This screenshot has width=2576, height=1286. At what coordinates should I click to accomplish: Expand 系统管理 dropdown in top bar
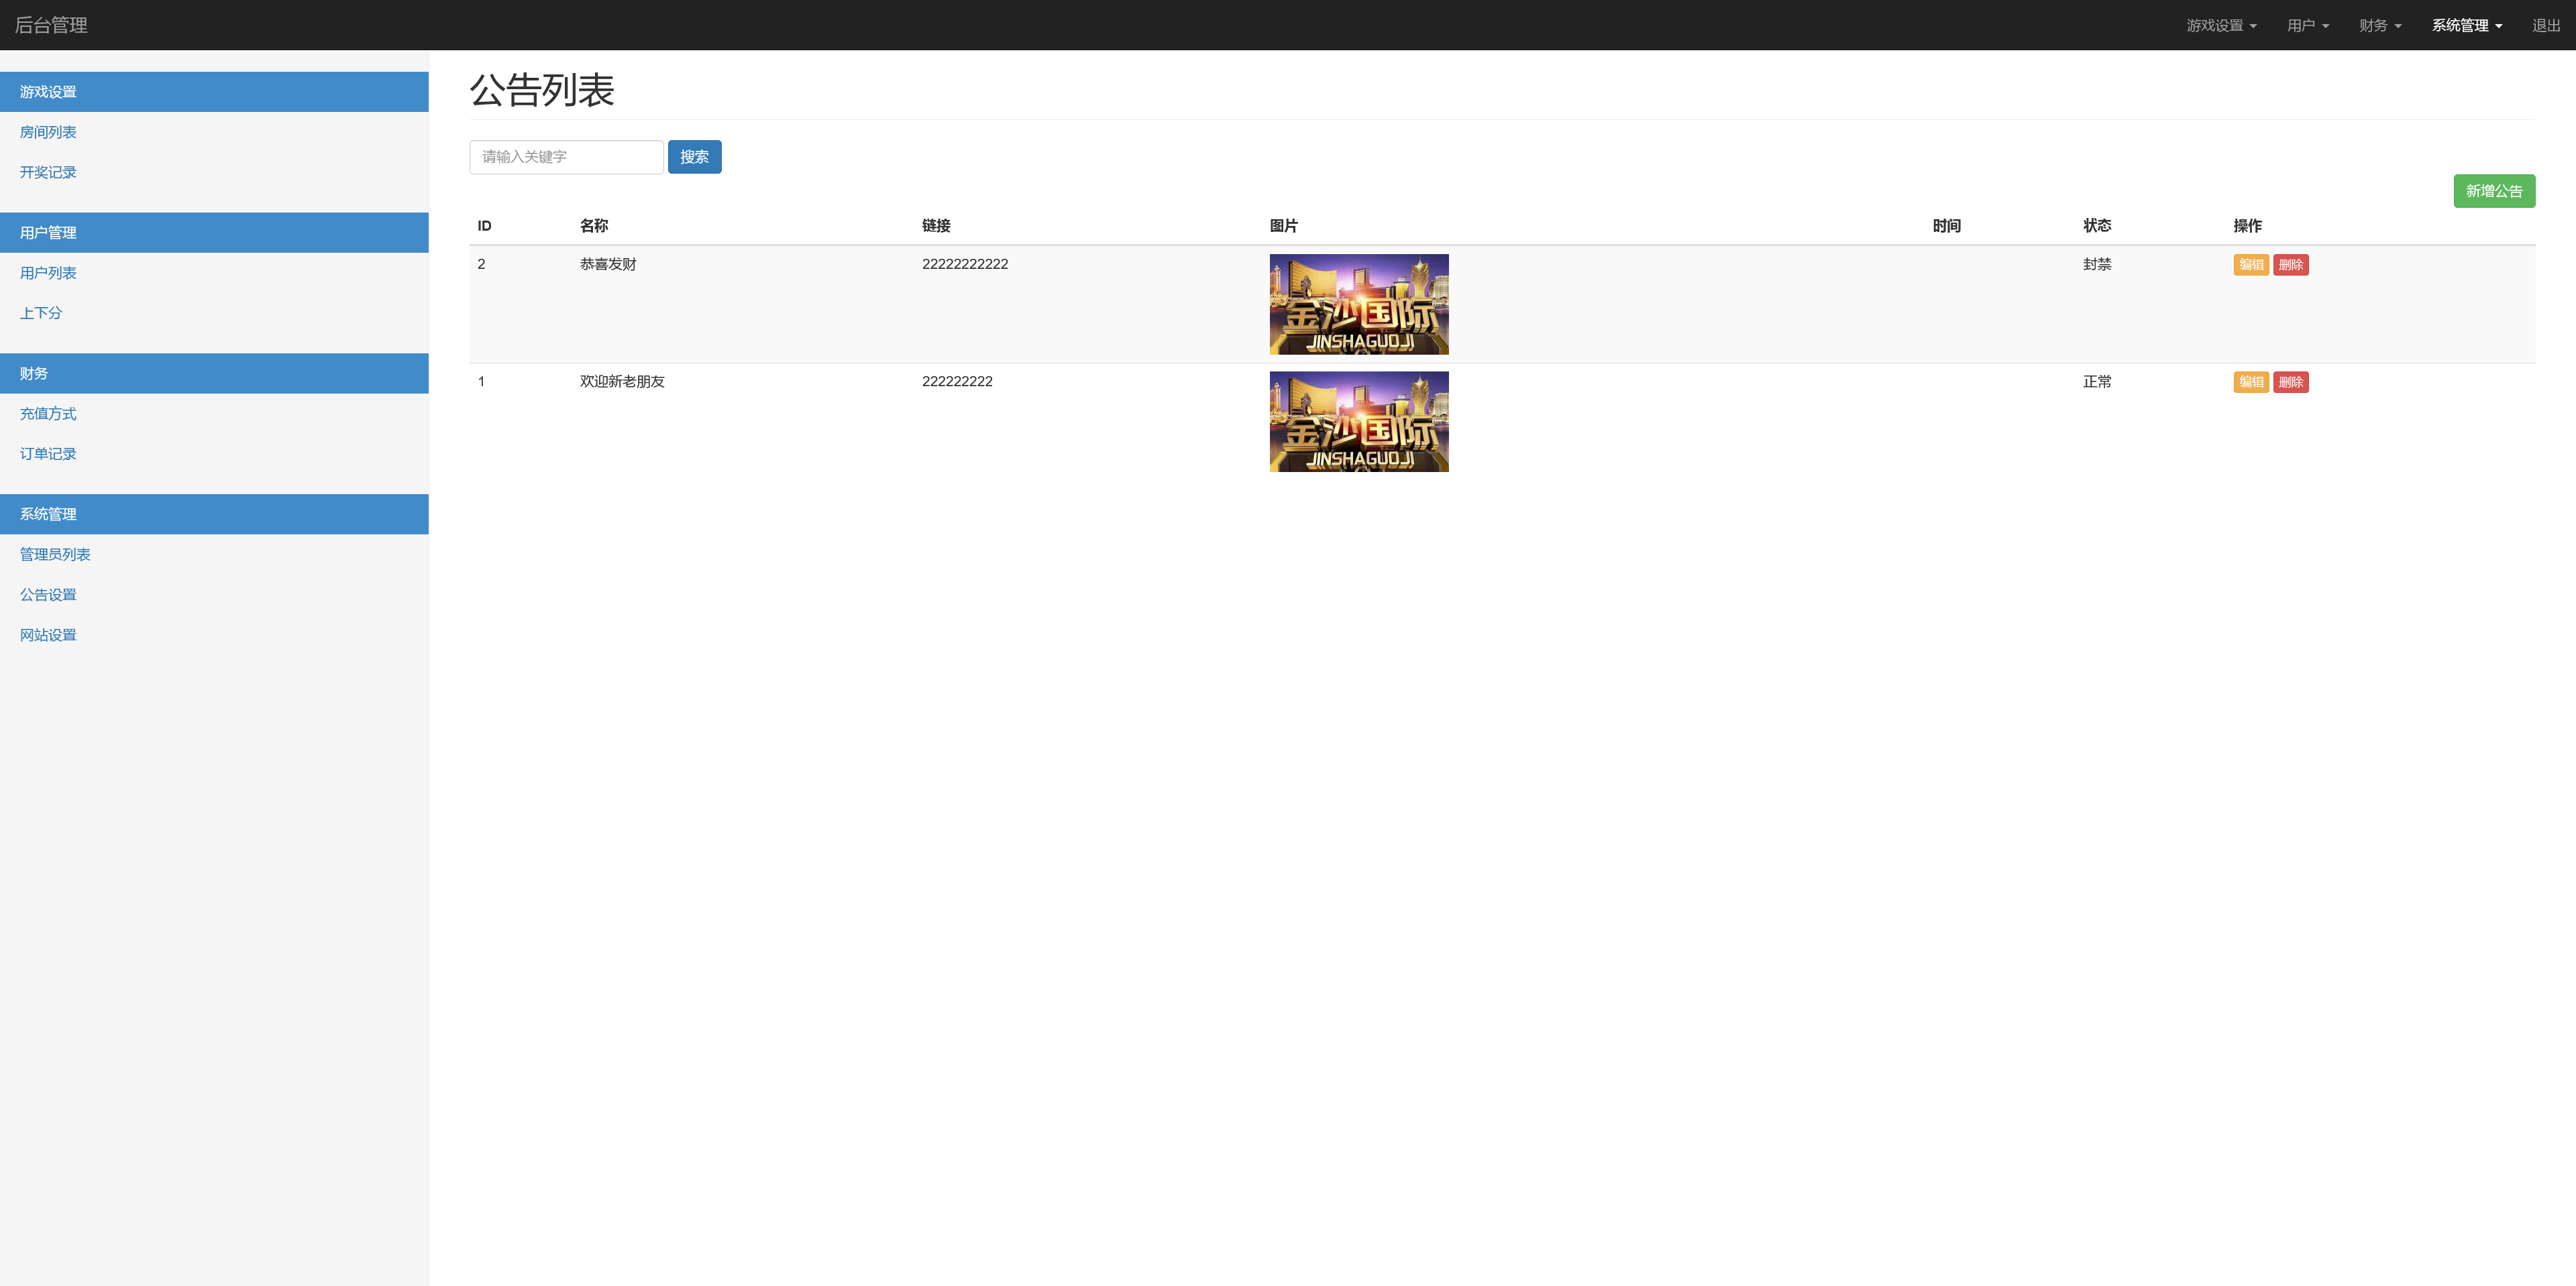[x=2466, y=25]
